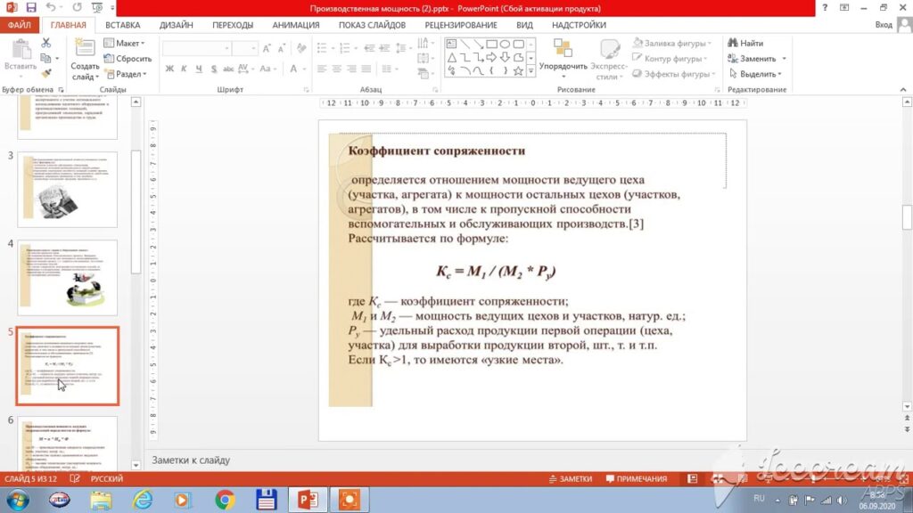Viewport: 913px width, 513px height.
Task: Open the shapes gallery More arrow
Action: point(531,69)
